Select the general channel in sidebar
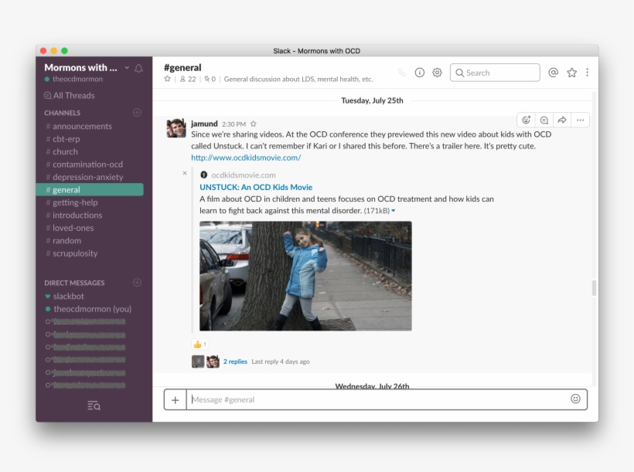634x472 pixels. (90, 189)
